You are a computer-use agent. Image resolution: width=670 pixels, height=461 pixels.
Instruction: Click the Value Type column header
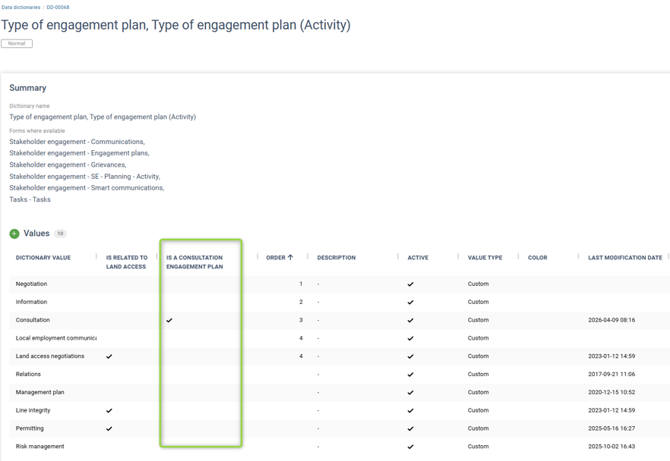tap(485, 258)
